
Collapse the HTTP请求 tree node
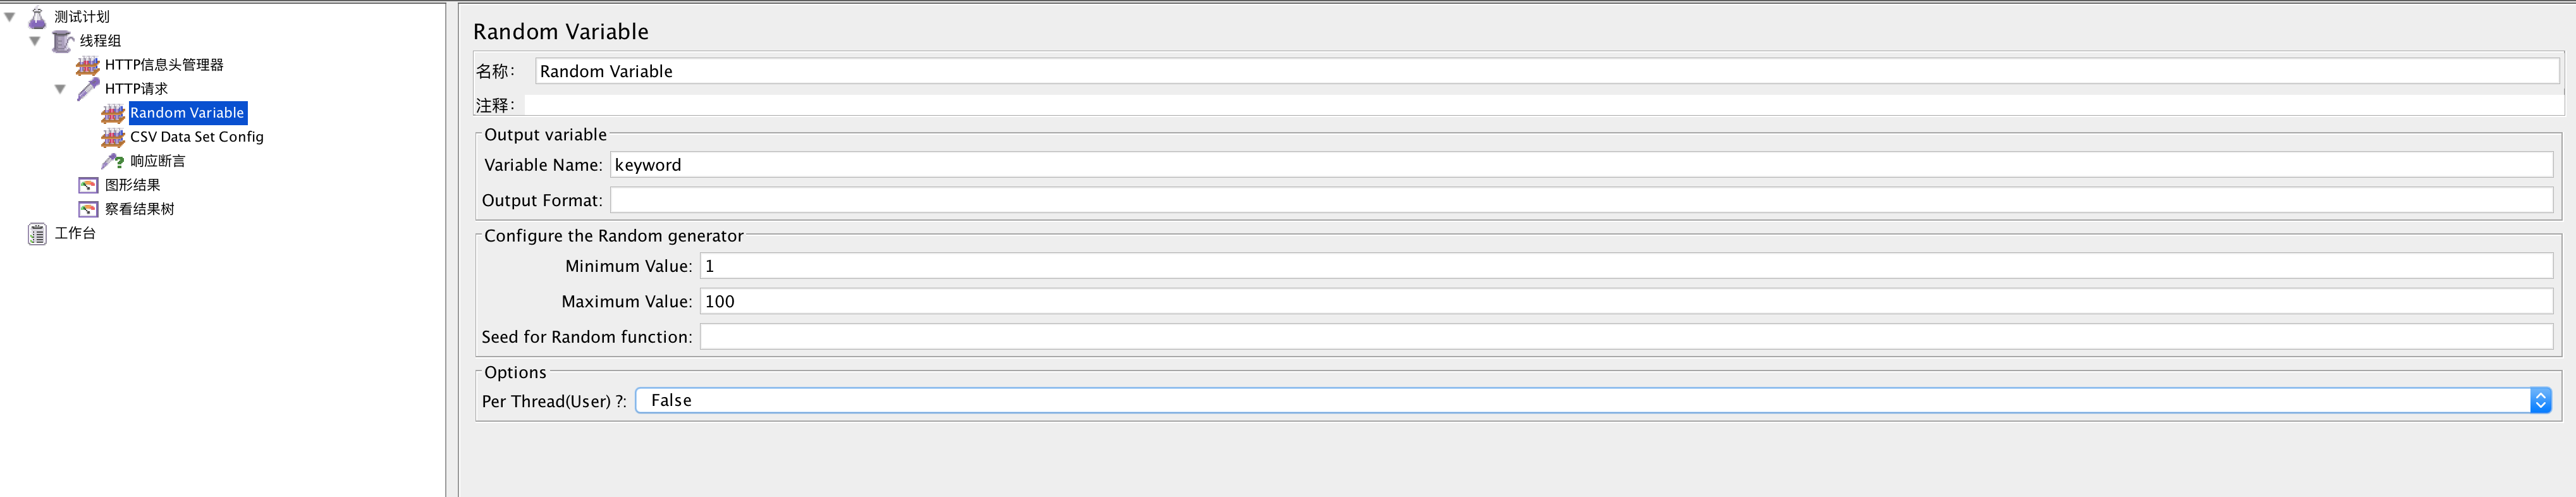click(60, 89)
